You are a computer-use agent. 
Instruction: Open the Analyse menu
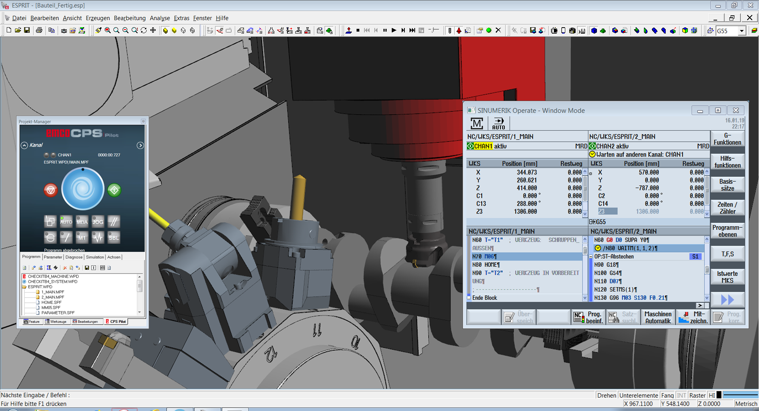160,18
